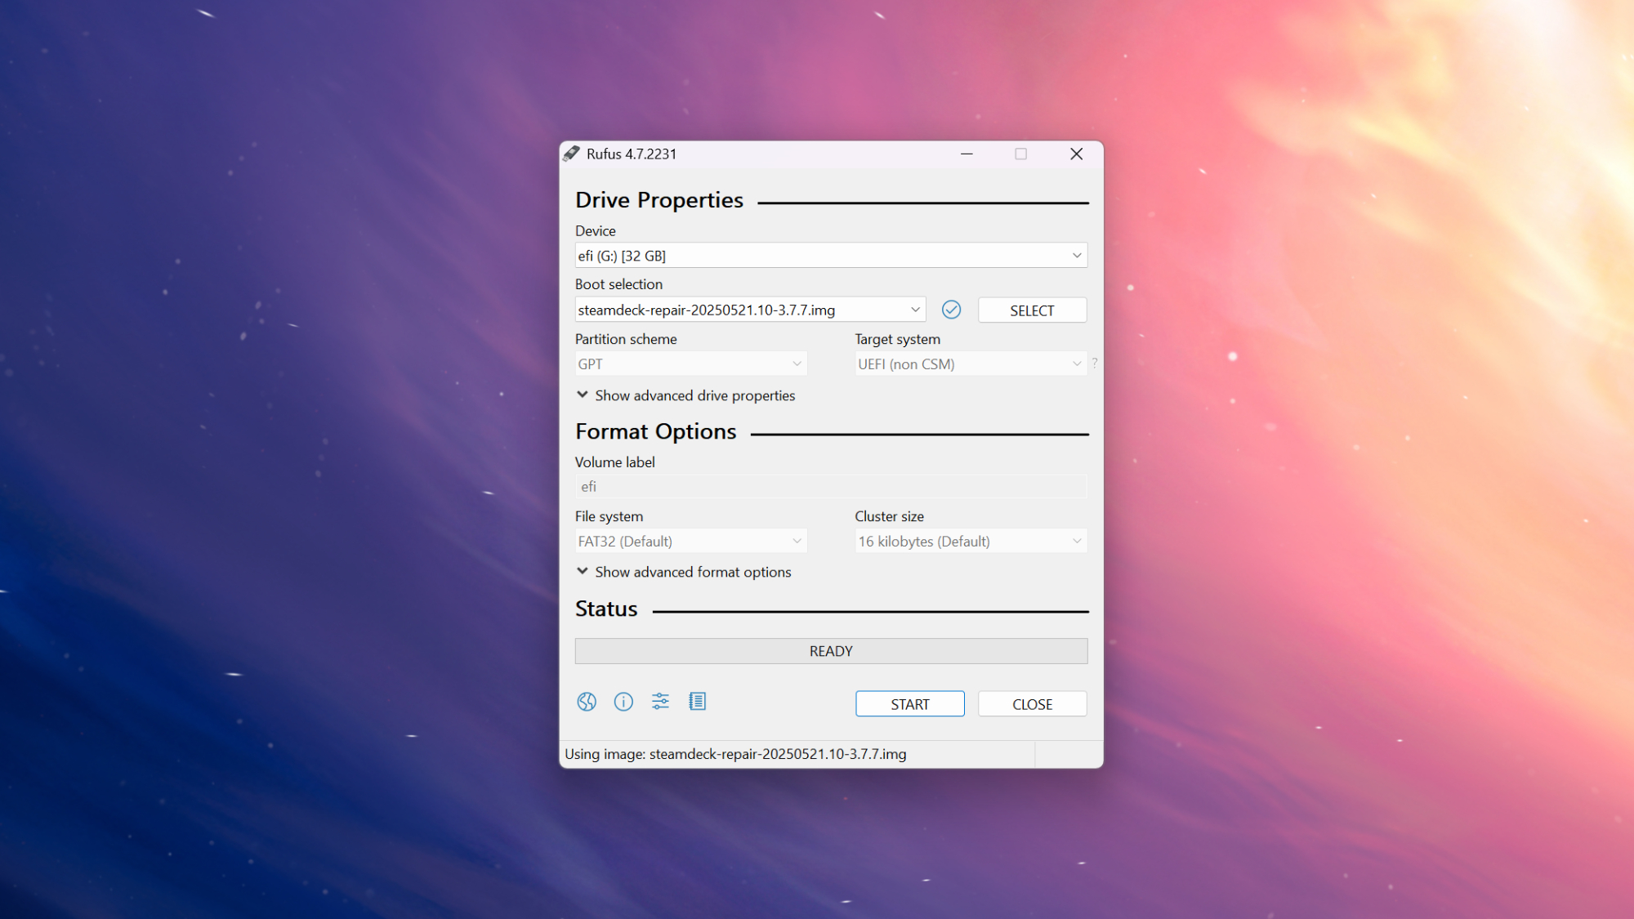Click the Volume label field
The image size is (1634, 919).
click(x=831, y=487)
